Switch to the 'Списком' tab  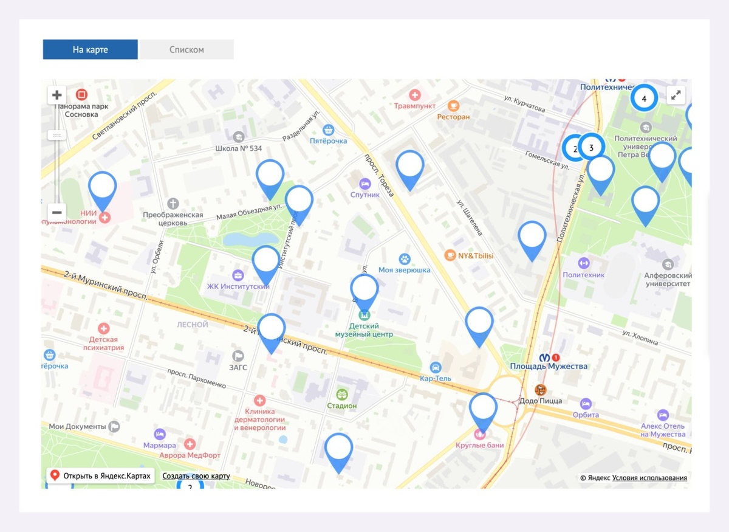(187, 50)
